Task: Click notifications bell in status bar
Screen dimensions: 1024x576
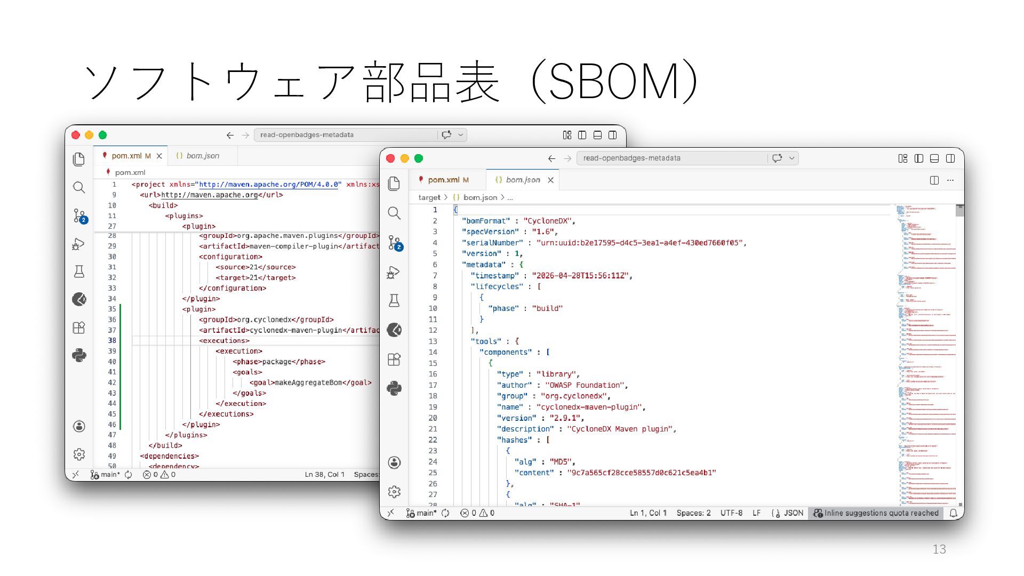Action: 953,513
